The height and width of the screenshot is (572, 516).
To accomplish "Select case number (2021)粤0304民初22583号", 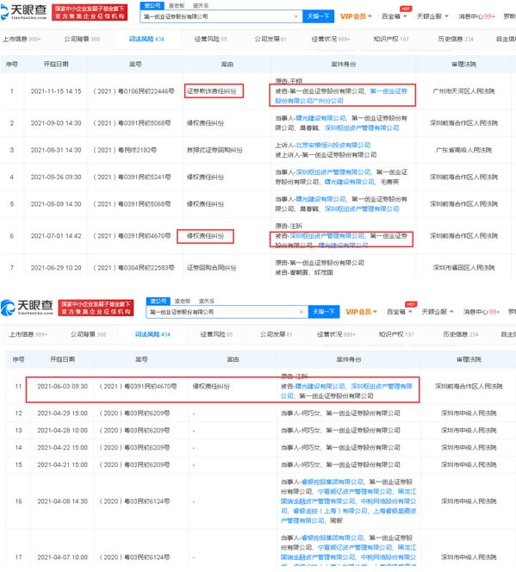I will coord(134,268).
